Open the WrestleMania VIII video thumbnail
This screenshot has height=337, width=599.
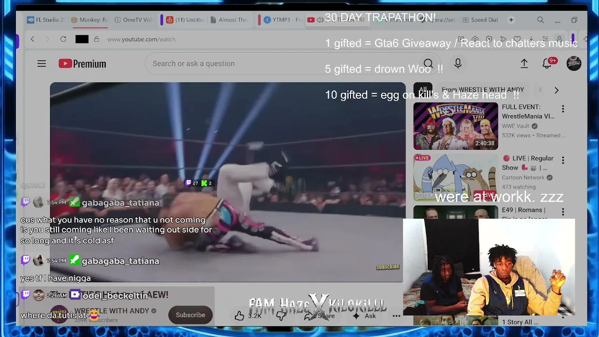456,126
